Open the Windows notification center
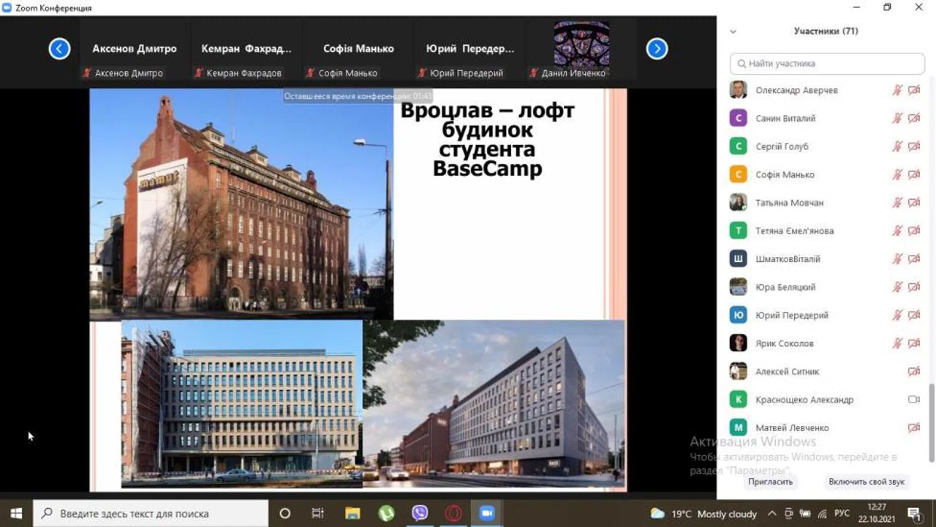 [913, 513]
